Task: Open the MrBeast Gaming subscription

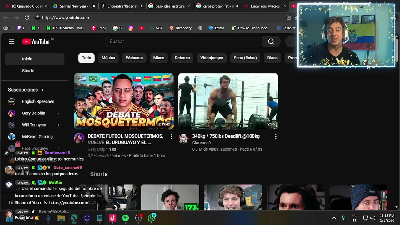Action: click(34, 137)
